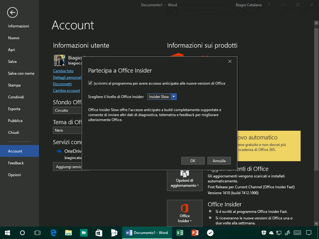This screenshot has height=239, width=319.
Task: Choose Salva con nome
Action: point(21,73)
